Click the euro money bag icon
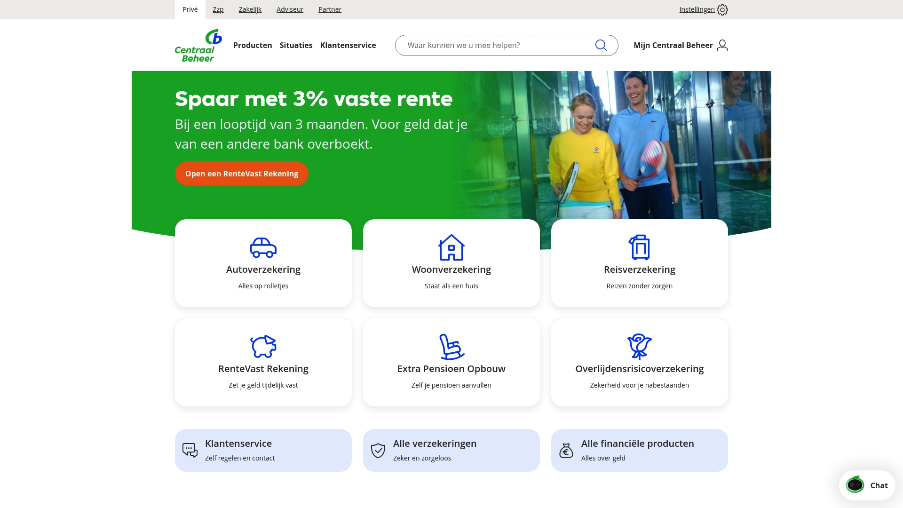Image resolution: width=903 pixels, height=508 pixels. [x=566, y=450]
